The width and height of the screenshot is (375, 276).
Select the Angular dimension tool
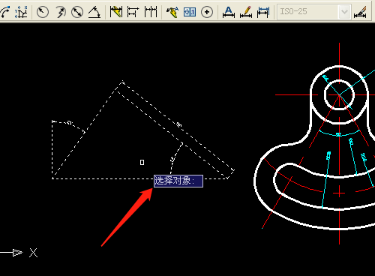(x=94, y=12)
